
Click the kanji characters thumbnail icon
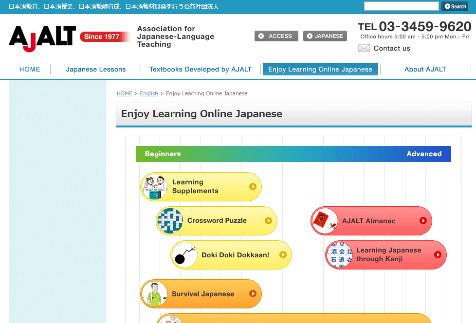point(339,255)
